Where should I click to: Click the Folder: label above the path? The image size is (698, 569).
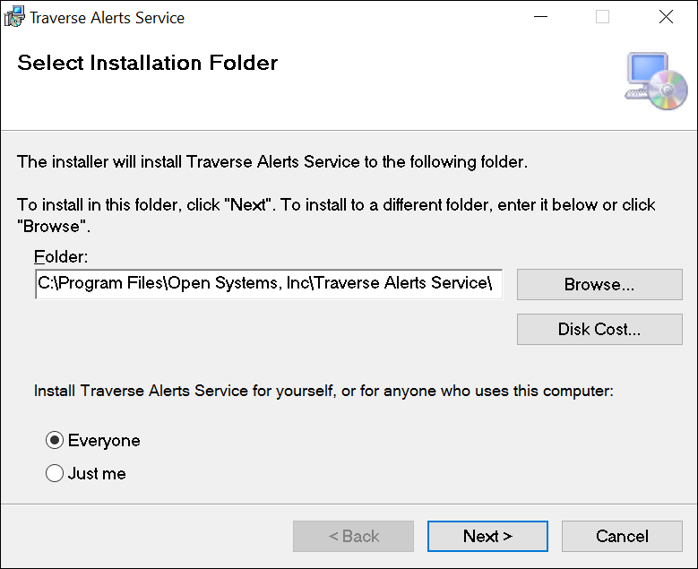pyautogui.click(x=61, y=257)
